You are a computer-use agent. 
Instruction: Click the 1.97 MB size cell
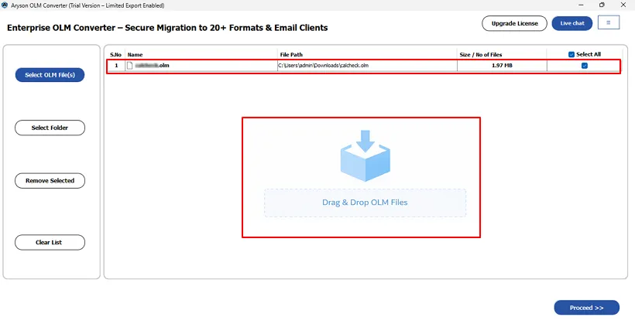click(502, 66)
